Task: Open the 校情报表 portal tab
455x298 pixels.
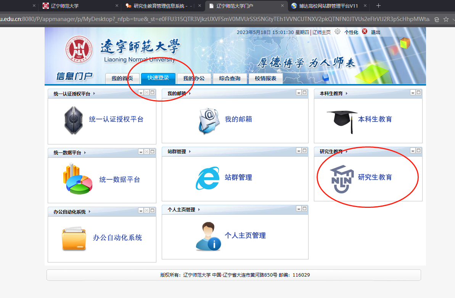Action: pyautogui.click(x=265, y=78)
